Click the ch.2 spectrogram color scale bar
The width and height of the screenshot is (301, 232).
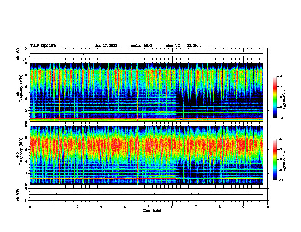(275, 160)
